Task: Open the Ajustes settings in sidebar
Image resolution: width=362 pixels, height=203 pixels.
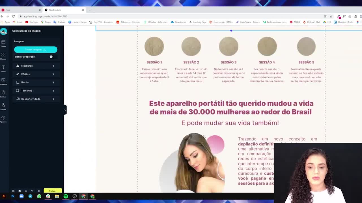Action: point(3,119)
